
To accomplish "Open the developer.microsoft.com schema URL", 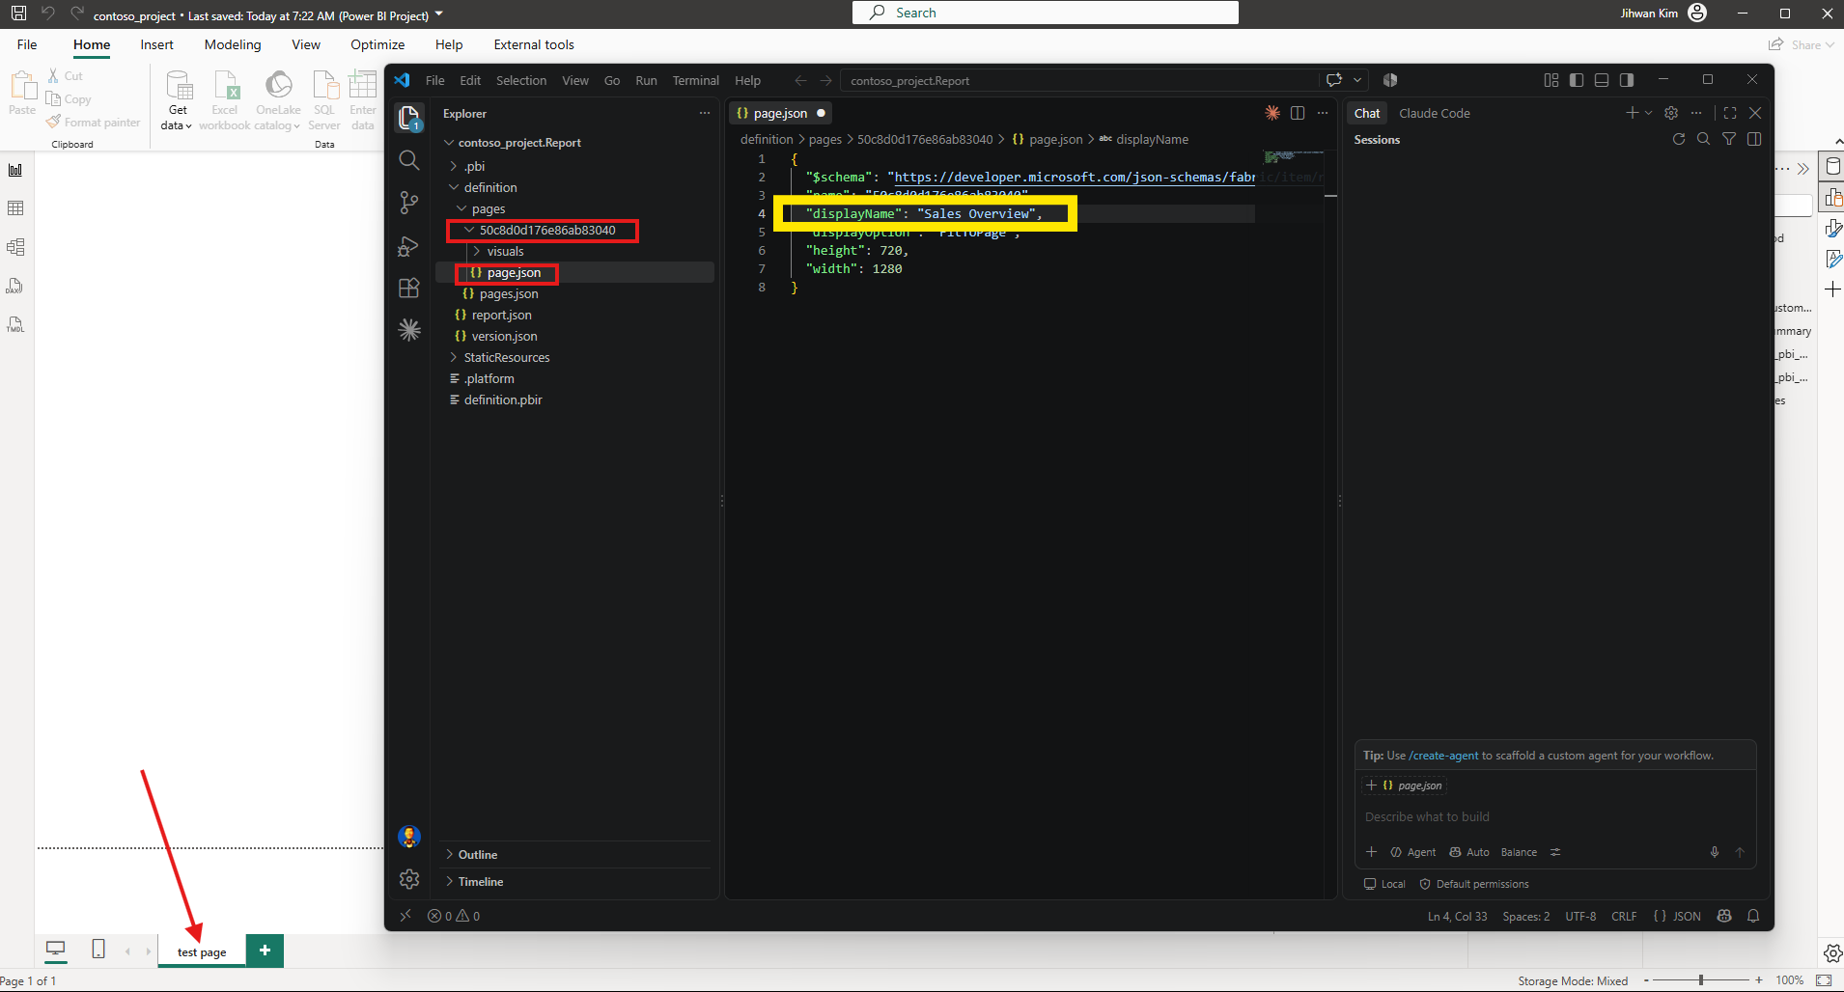I will coord(1075,178).
